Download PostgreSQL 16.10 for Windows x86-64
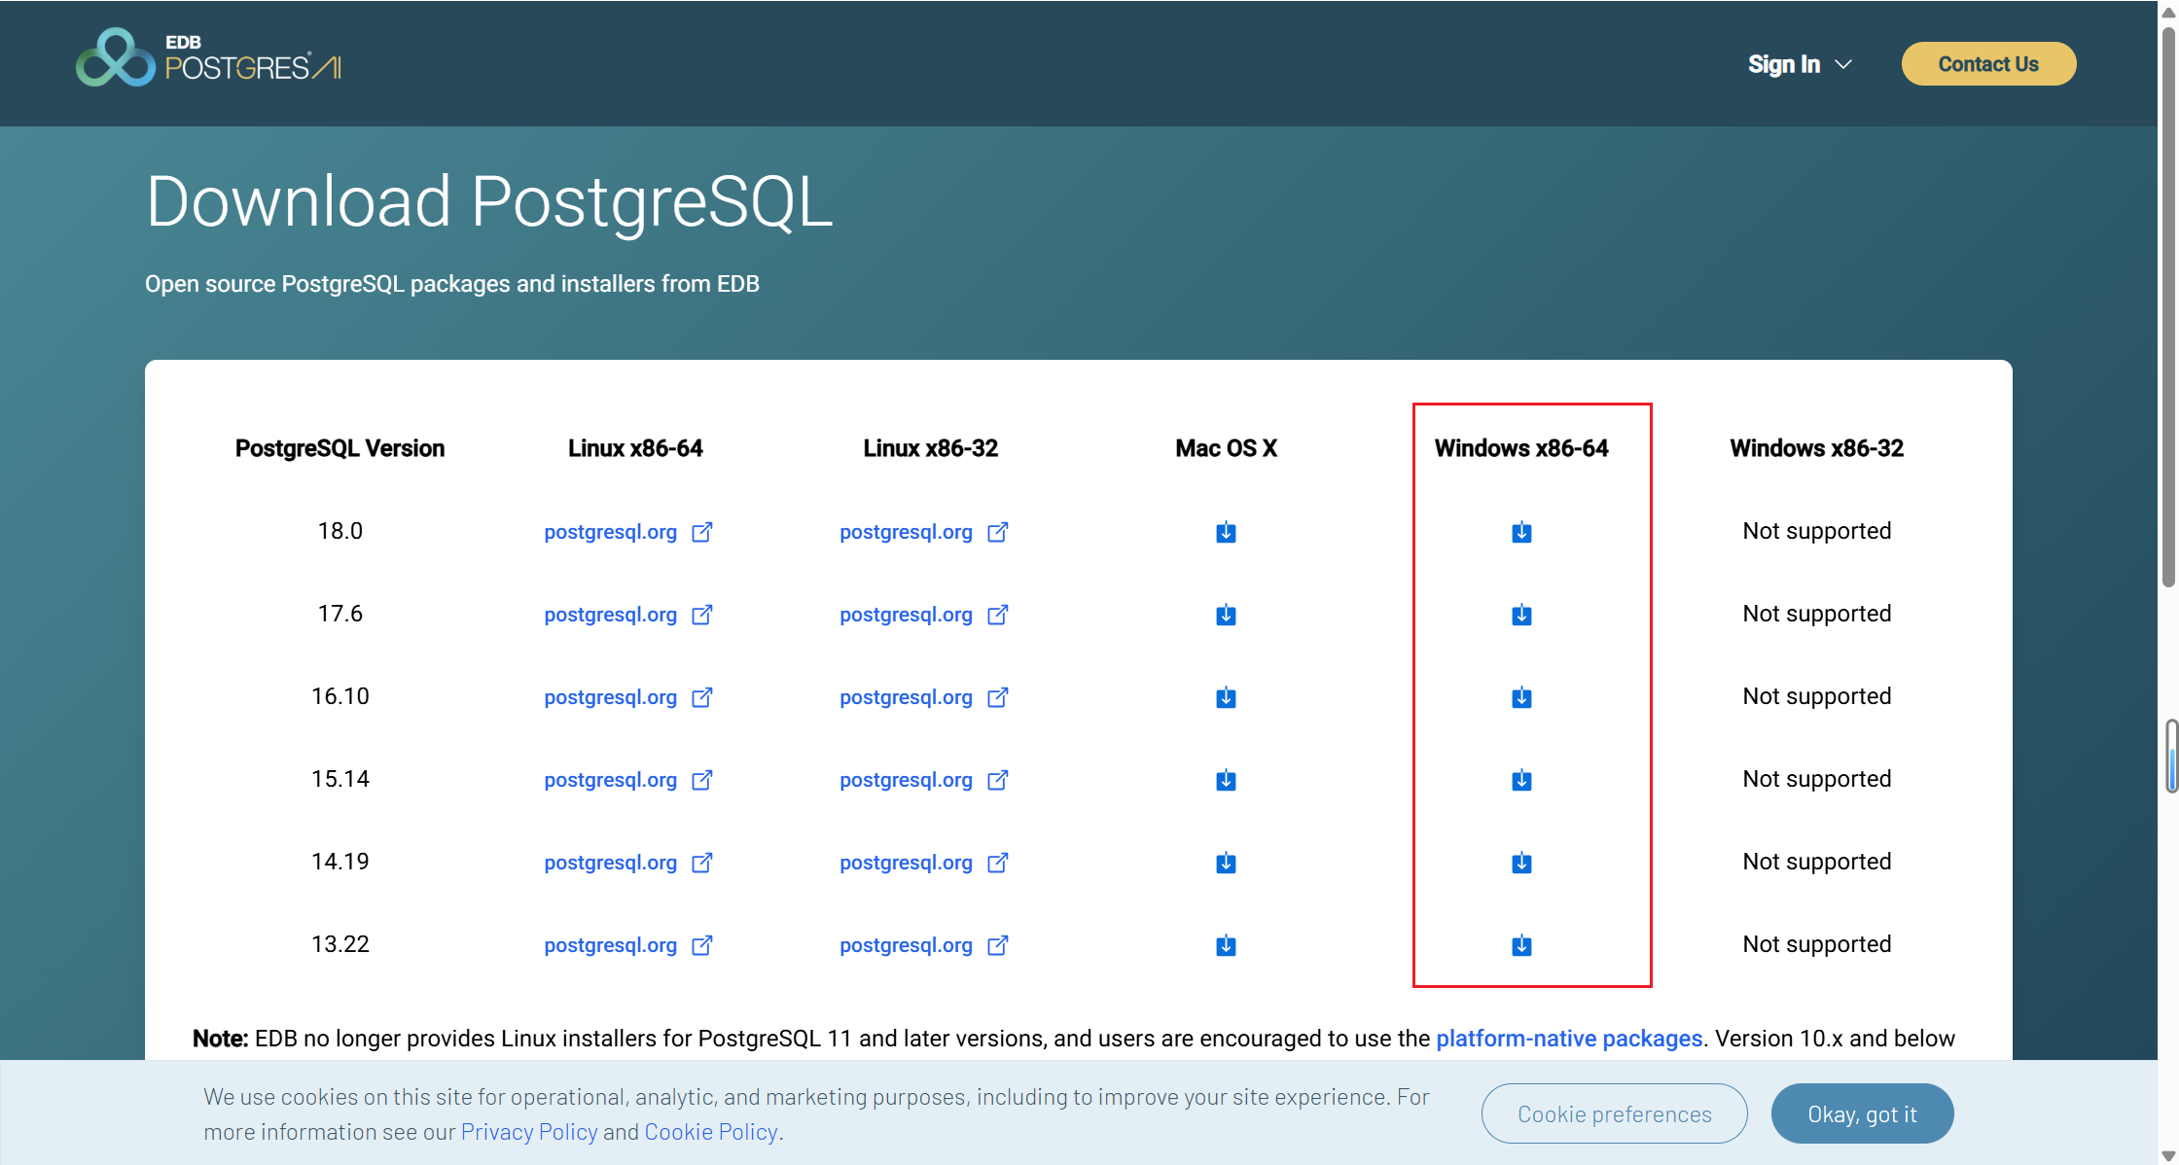The image size is (2179, 1165). click(x=1521, y=697)
